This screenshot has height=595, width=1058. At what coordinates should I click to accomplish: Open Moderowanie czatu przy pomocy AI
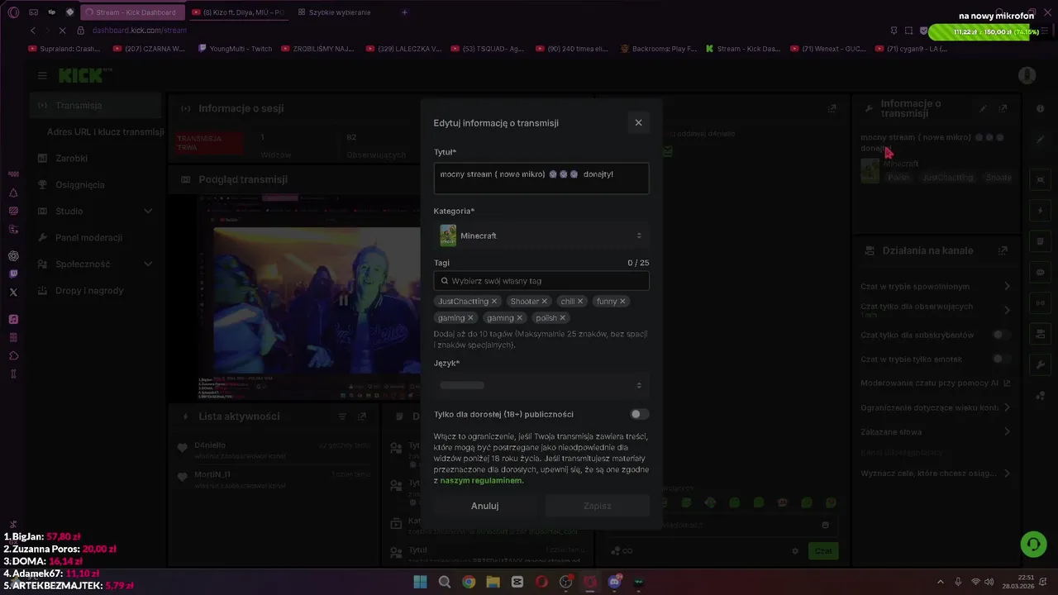pyautogui.click(x=935, y=383)
